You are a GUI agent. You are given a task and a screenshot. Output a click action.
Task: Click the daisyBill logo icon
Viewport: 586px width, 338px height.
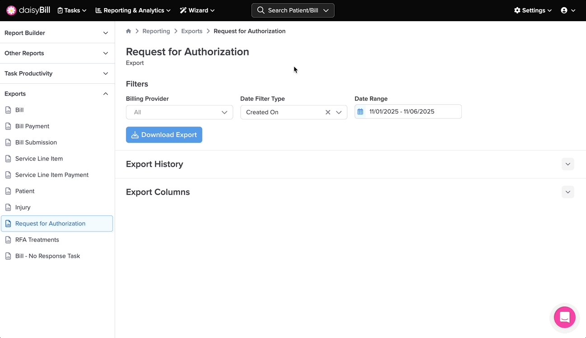(11, 10)
